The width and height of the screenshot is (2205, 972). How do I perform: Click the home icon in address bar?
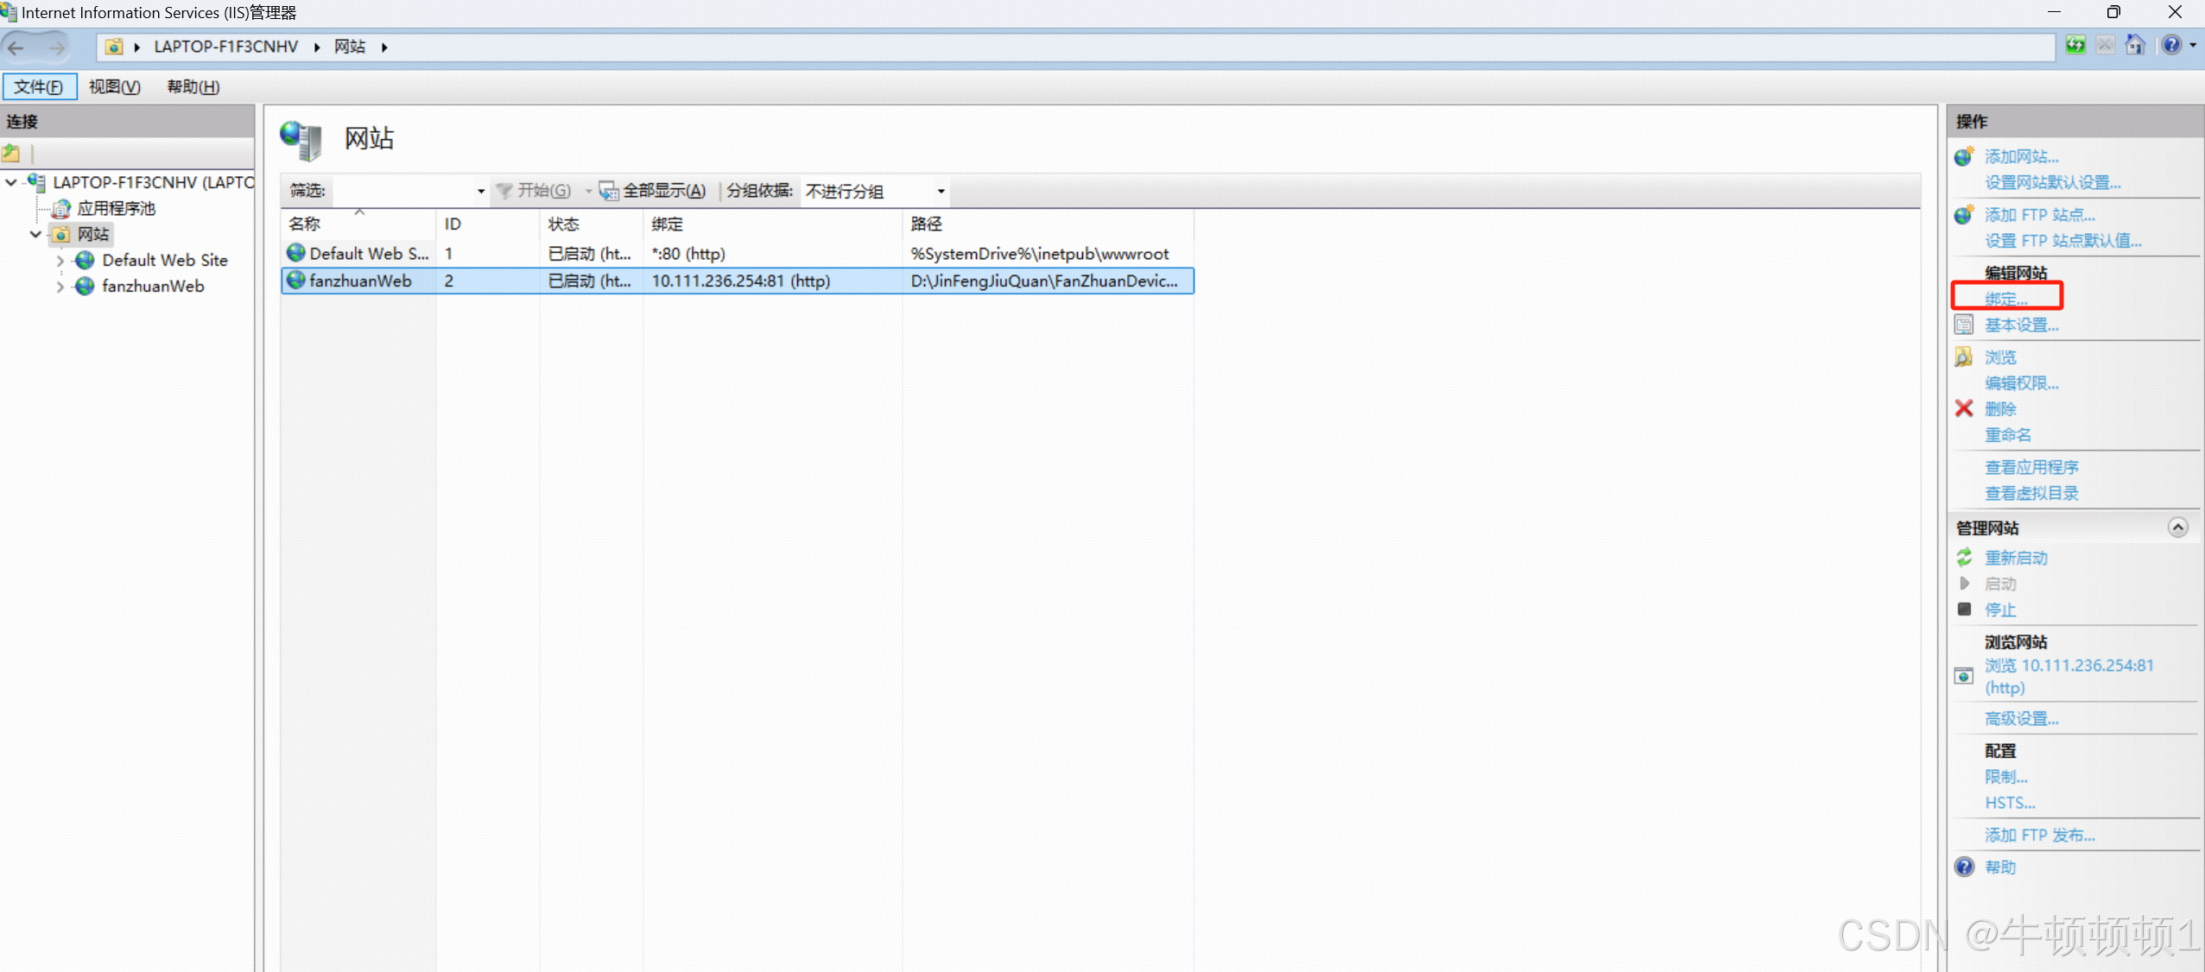click(x=2135, y=45)
